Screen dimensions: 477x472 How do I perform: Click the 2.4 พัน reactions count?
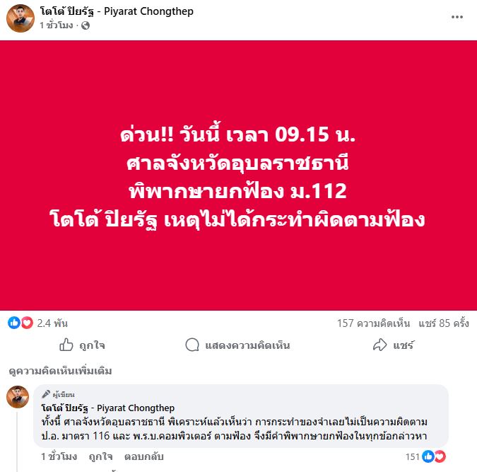pyautogui.click(x=52, y=323)
